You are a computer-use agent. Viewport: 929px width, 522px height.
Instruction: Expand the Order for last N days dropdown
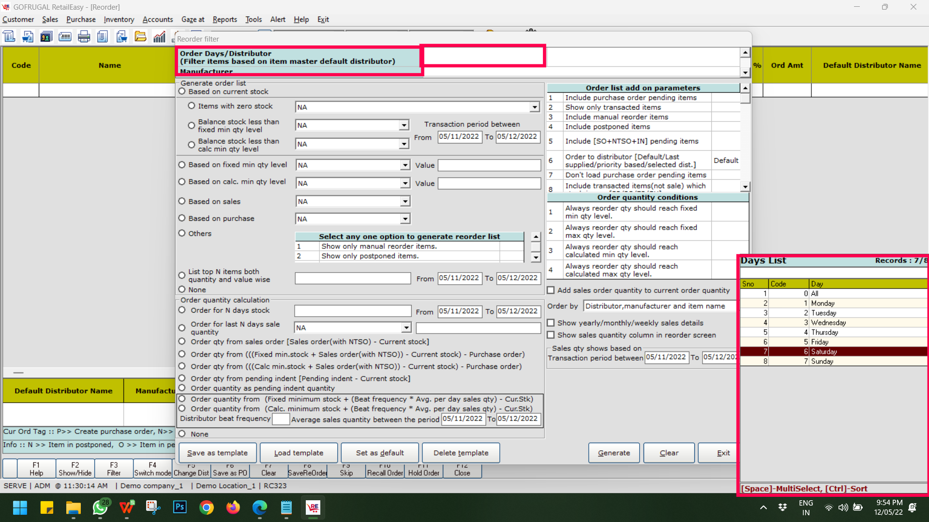pyautogui.click(x=406, y=328)
